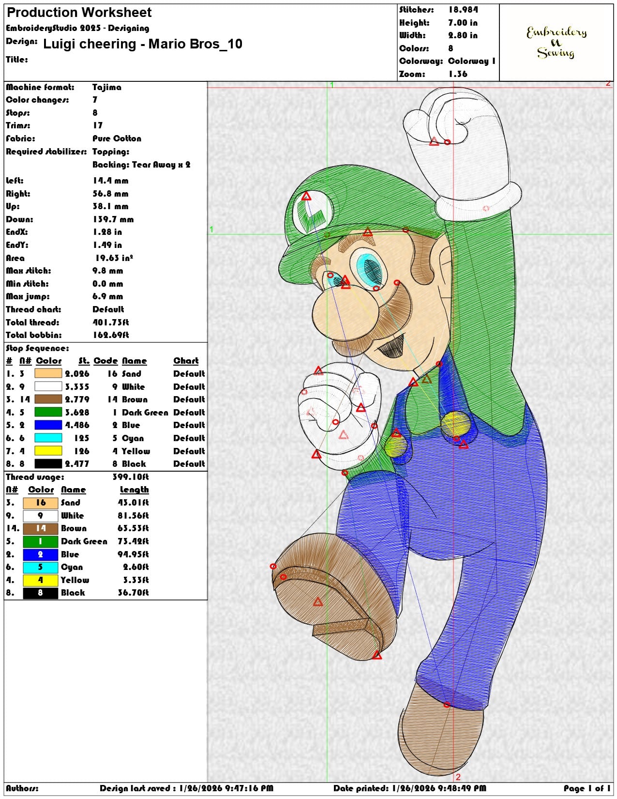
Task: Click the Thread usage total 399.10ft
Action: coord(131,477)
